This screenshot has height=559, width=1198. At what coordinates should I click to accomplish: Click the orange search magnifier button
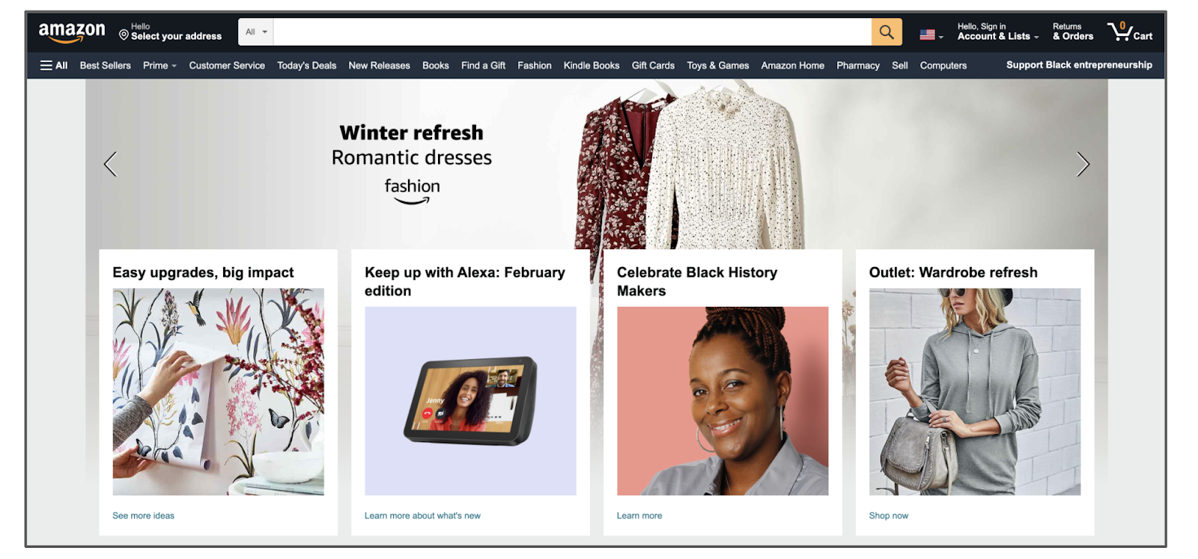(x=887, y=32)
